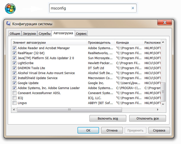Click the Отмена button
This screenshot has height=144, width=181.
tap(112, 130)
